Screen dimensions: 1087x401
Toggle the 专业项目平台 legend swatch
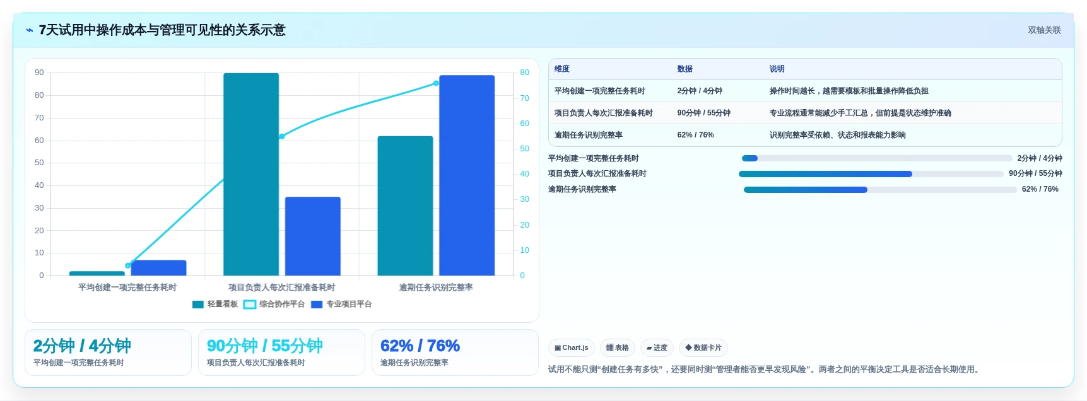click(317, 305)
